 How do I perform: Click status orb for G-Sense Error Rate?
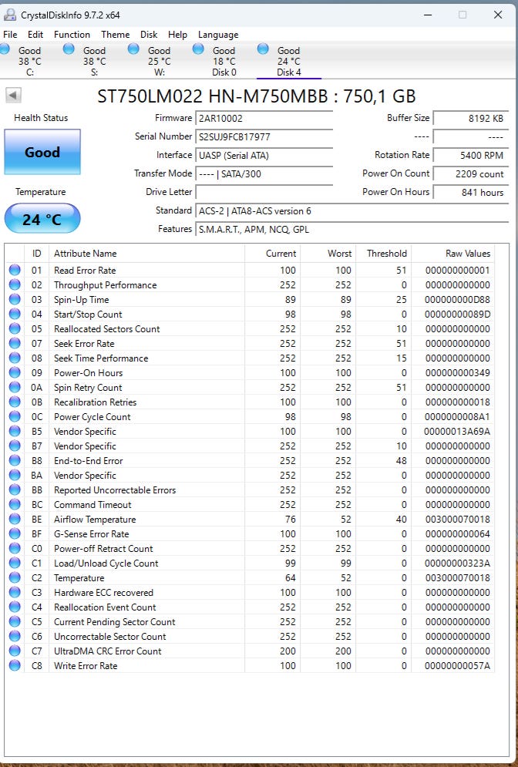15,533
